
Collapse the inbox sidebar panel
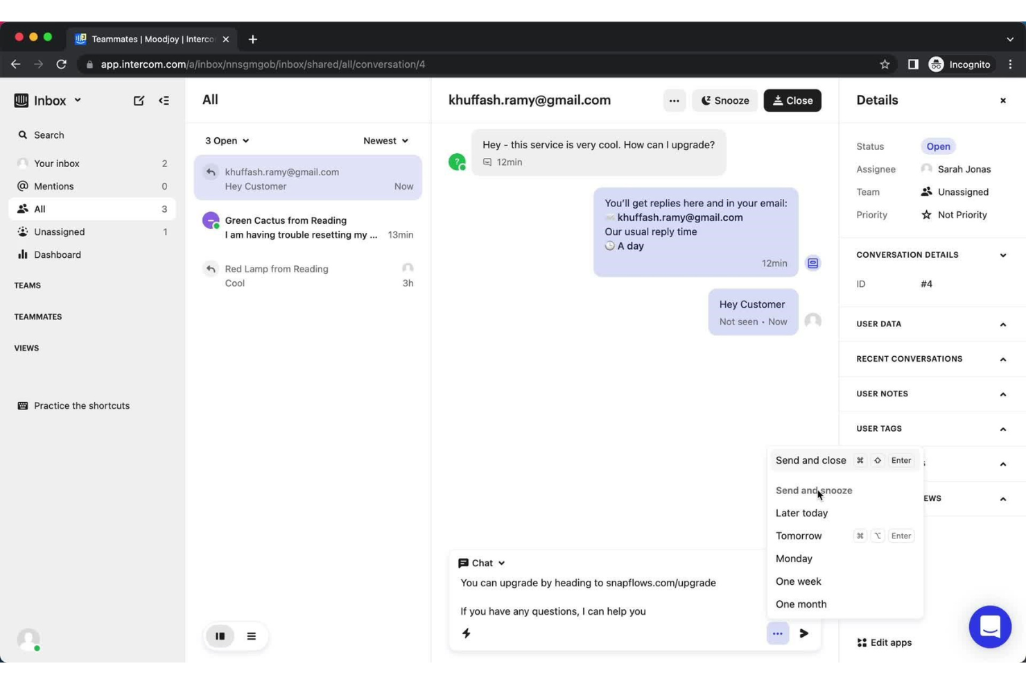pos(164,100)
